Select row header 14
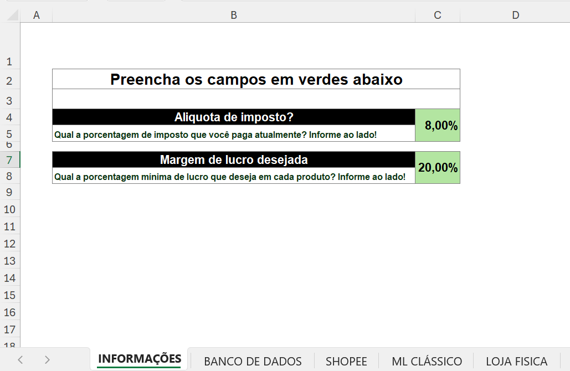 9,278
